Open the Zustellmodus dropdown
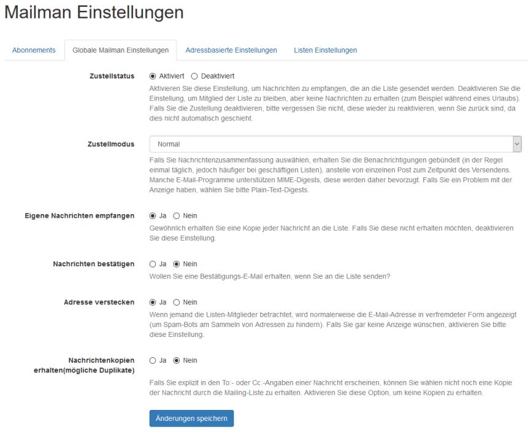 (x=331, y=144)
